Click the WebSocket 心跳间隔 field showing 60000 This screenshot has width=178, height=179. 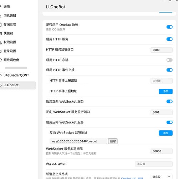(x=162, y=151)
